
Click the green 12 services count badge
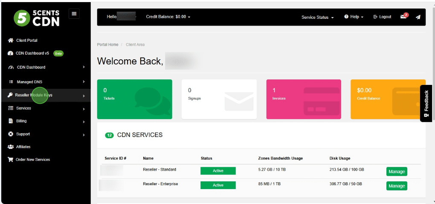click(x=109, y=135)
